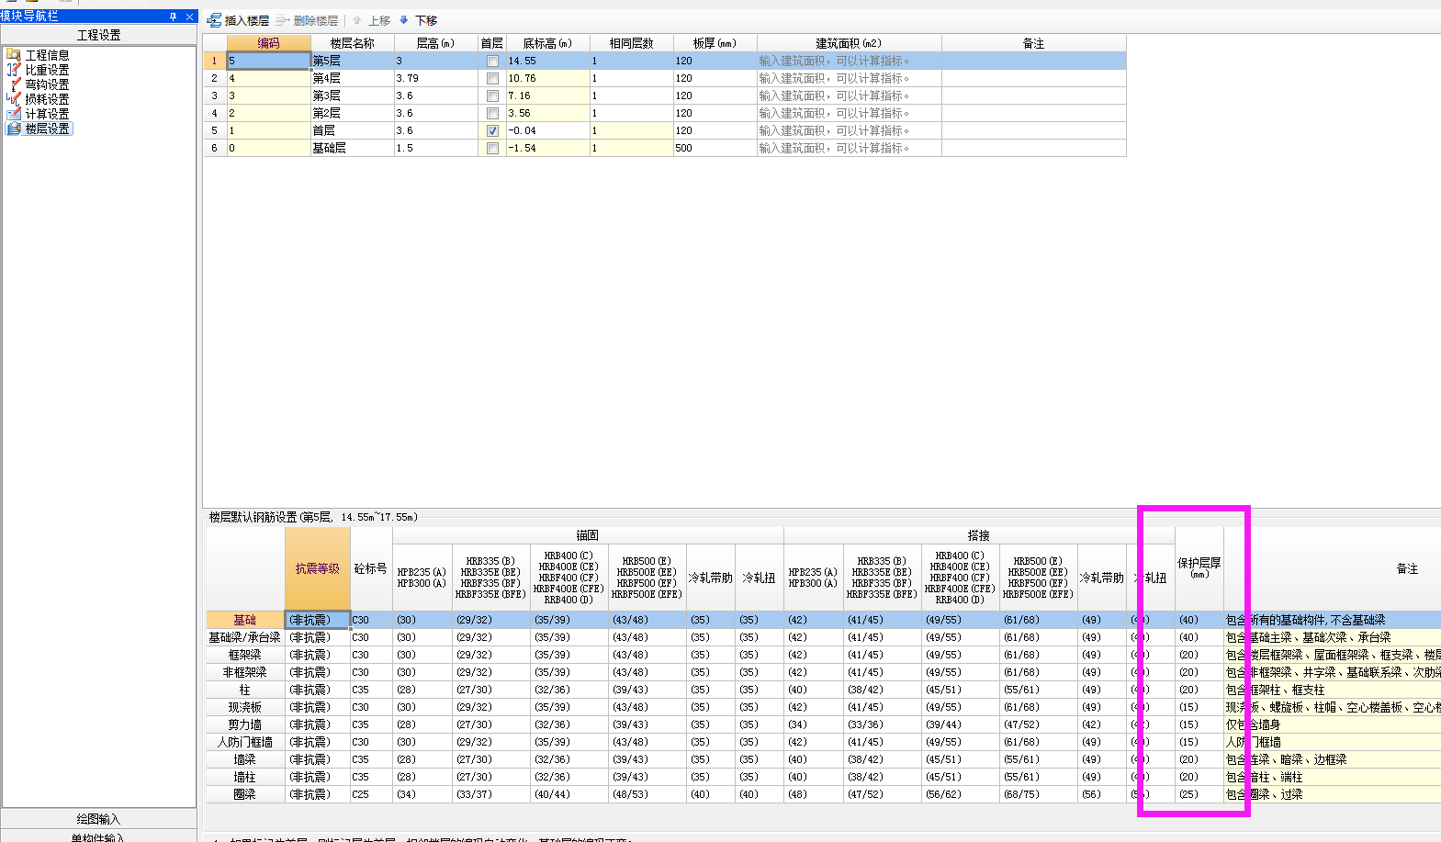Select the 人防门框墙 row label

pyautogui.click(x=245, y=742)
